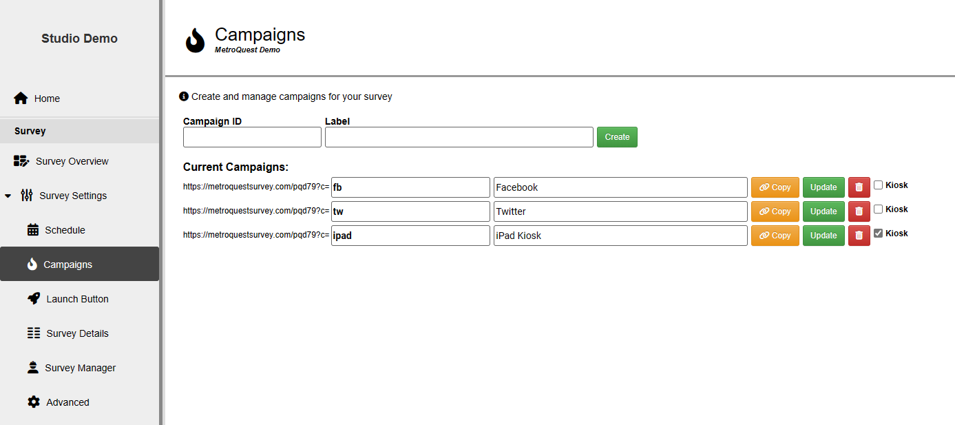955x425 pixels.
Task: Open the Campaigns page from the sidebar
Action: coord(67,264)
